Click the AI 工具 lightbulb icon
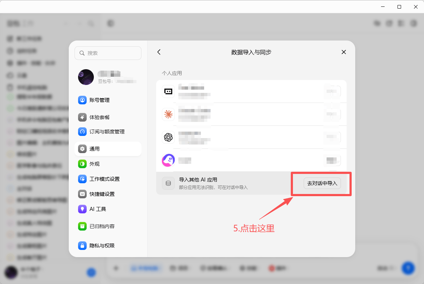This screenshot has height=284, width=424. tap(82, 209)
